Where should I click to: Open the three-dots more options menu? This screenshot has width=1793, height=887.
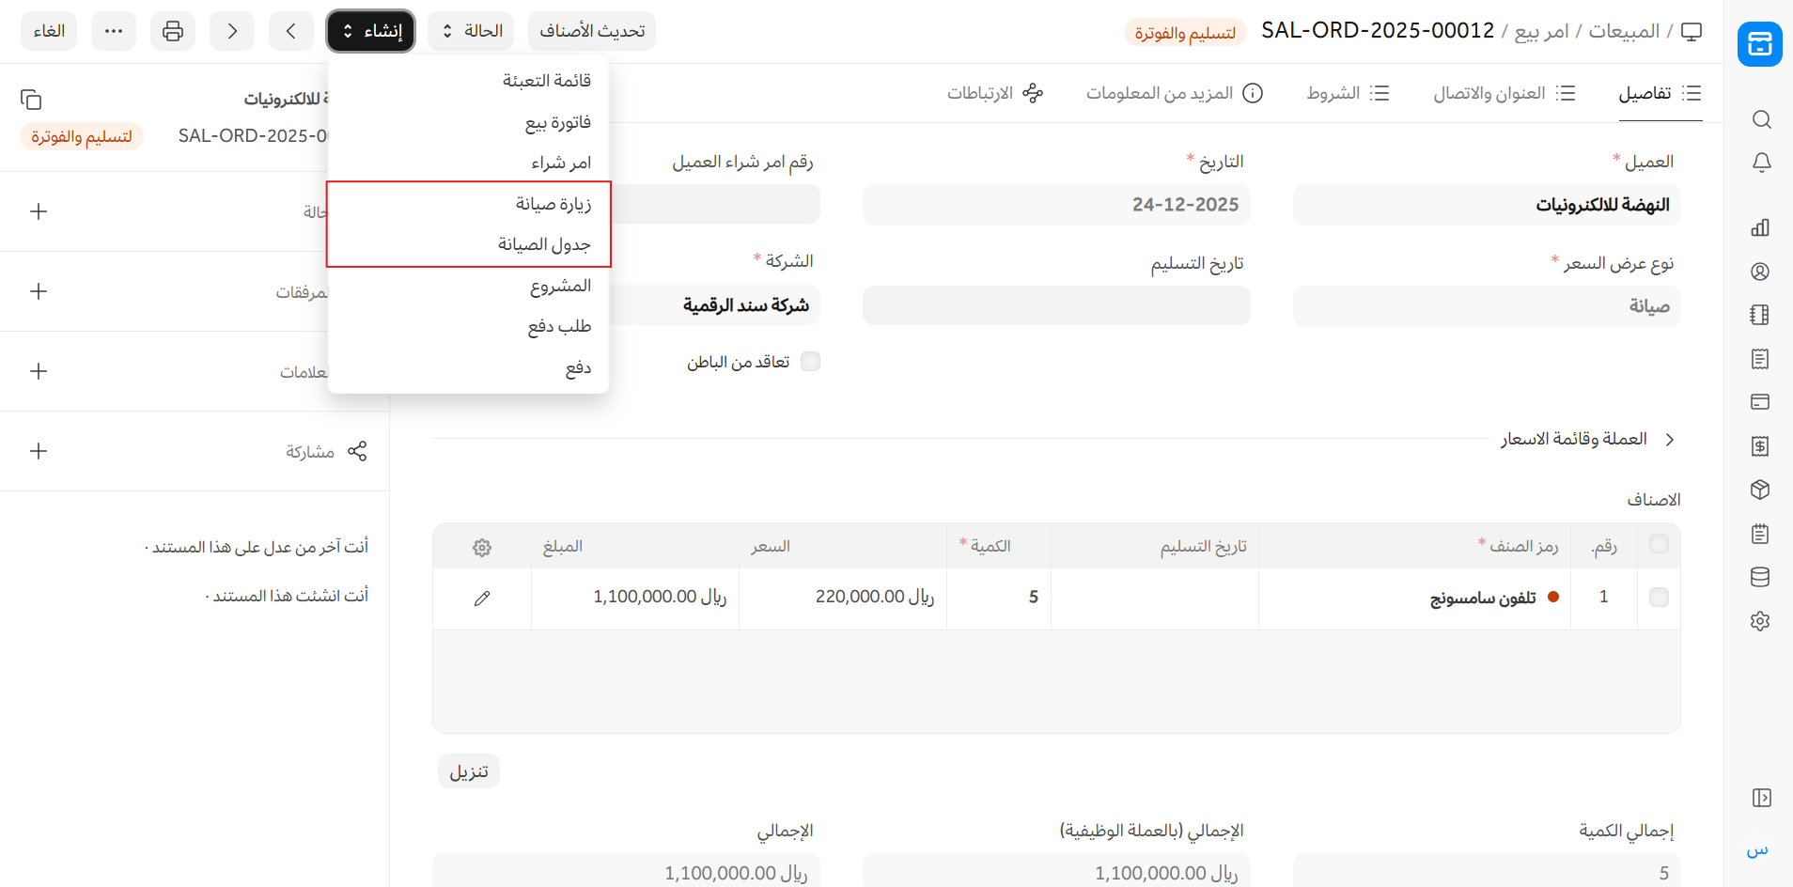[x=114, y=31]
